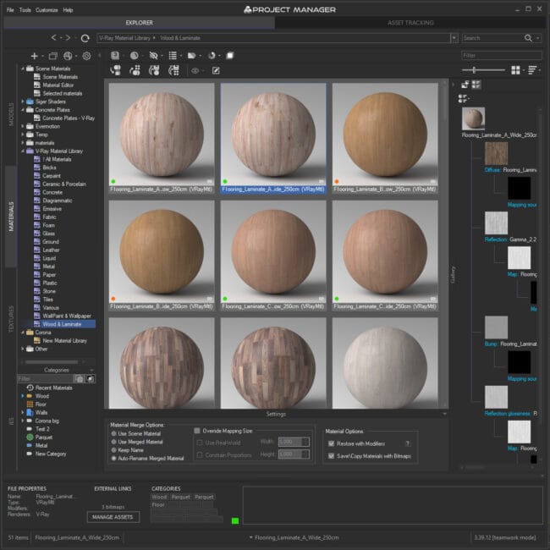Expand the Evermotion folder node
The width and height of the screenshot is (550, 550).
coord(23,126)
